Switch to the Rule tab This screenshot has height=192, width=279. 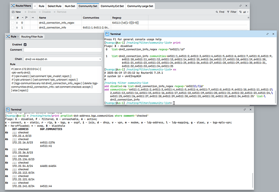pyautogui.click(x=42, y=6)
